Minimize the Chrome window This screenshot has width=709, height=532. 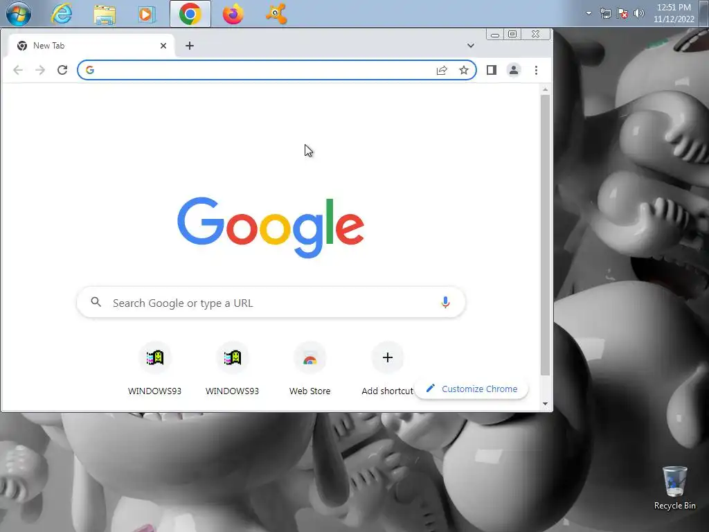coord(495,35)
